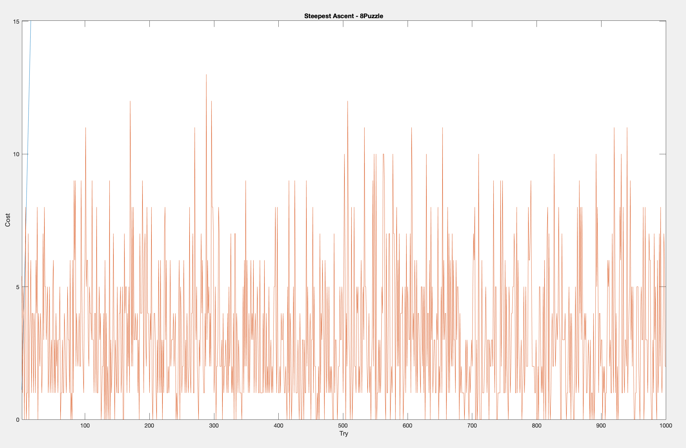Click the y-axis tick label 10
686x448 pixels.
[16, 154]
